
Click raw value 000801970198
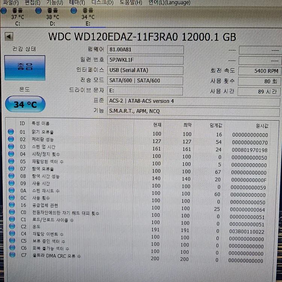[x=250, y=150]
